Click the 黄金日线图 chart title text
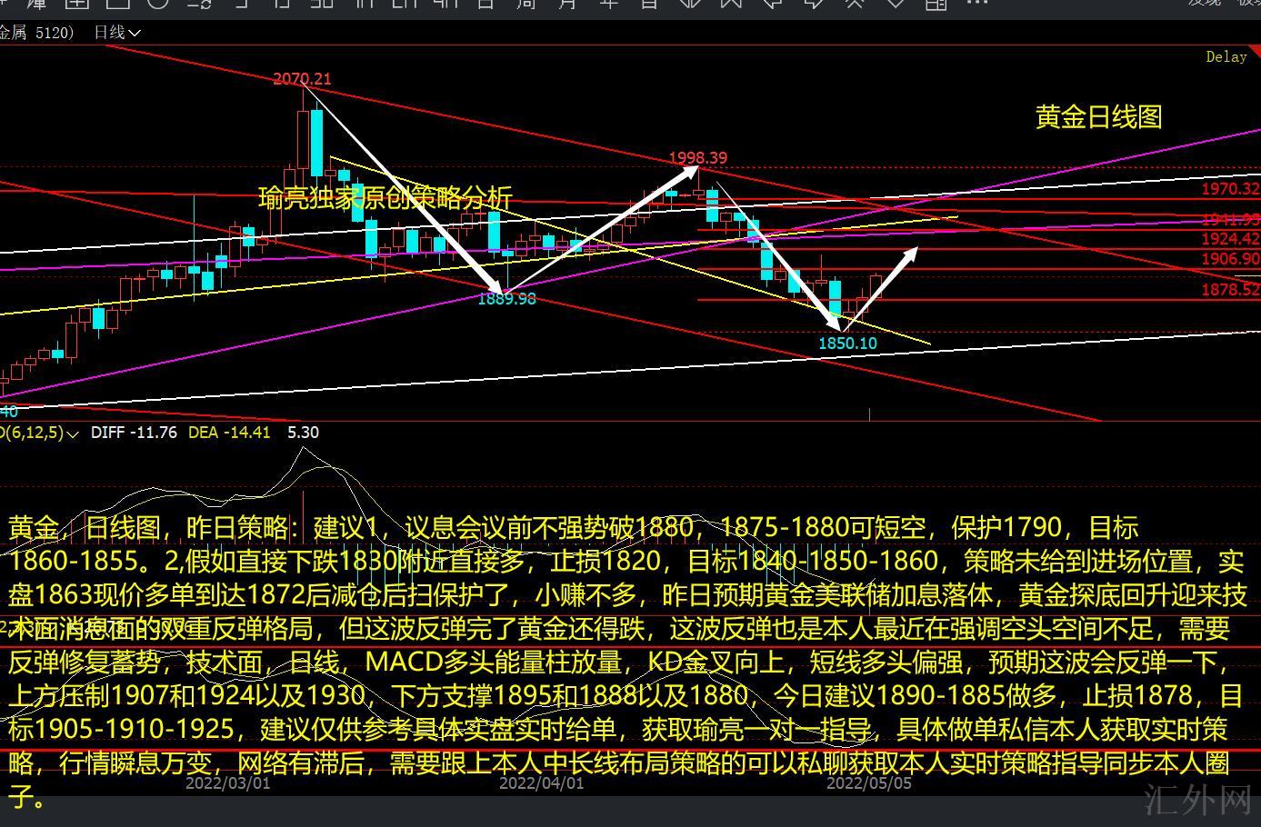 [x=1099, y=117]
